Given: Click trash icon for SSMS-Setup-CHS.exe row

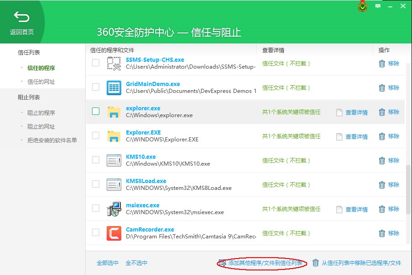Looking at the screenshot, I should [x=382, y=64].
